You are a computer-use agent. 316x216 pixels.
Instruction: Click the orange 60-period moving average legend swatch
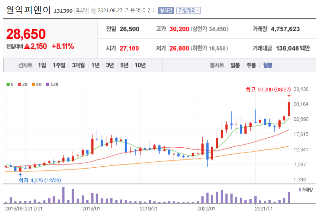(34, 84)
